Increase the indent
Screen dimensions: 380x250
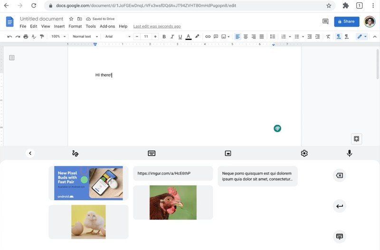pyautogui.click(x=317, y=37)
